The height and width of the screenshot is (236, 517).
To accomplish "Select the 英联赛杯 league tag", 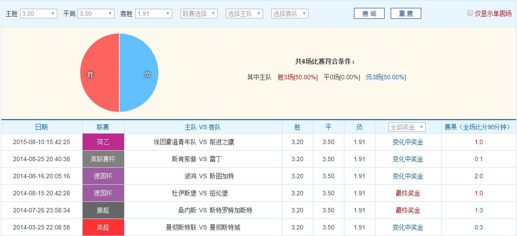I will pyautogui.click(x=103, y=159).
